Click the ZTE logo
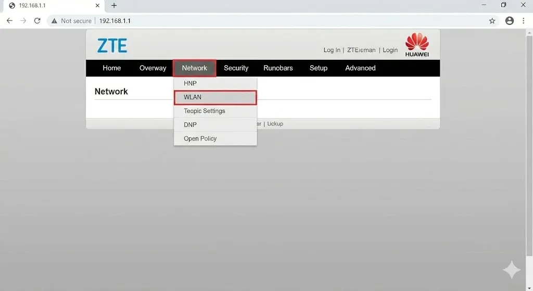This screenshot has width=533, height=291. click(x=112, y=45)
